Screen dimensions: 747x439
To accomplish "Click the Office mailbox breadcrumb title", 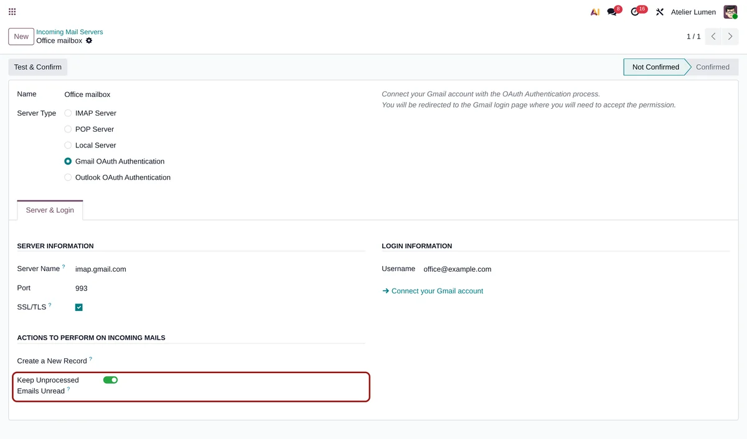I will 59,40.
